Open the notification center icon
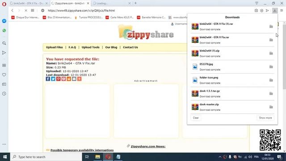Viewport: 286px width, 161px height. [279, 157]
